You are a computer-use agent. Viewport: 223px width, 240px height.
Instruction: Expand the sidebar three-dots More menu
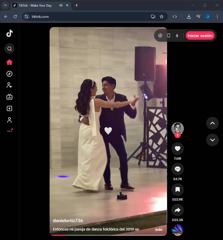9,131
